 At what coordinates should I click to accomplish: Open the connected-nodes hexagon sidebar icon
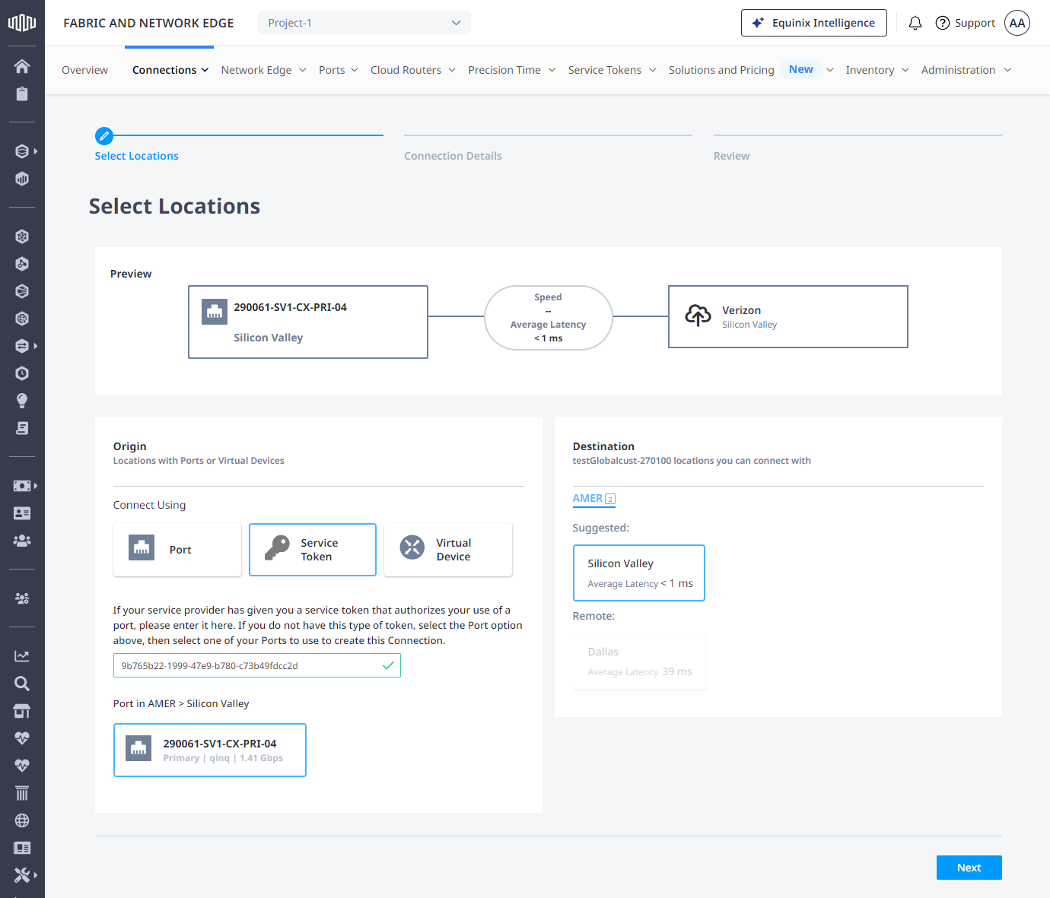tap(22, 264)
